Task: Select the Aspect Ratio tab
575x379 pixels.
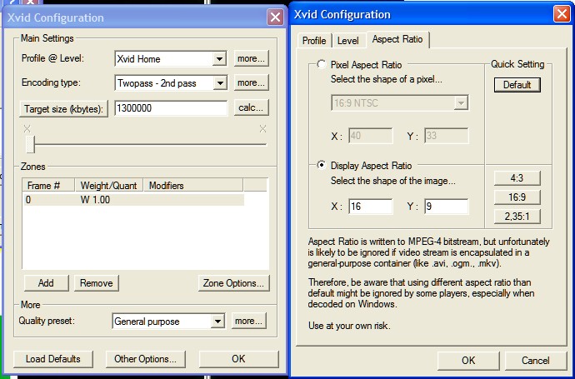Action: tap(397, 39)
